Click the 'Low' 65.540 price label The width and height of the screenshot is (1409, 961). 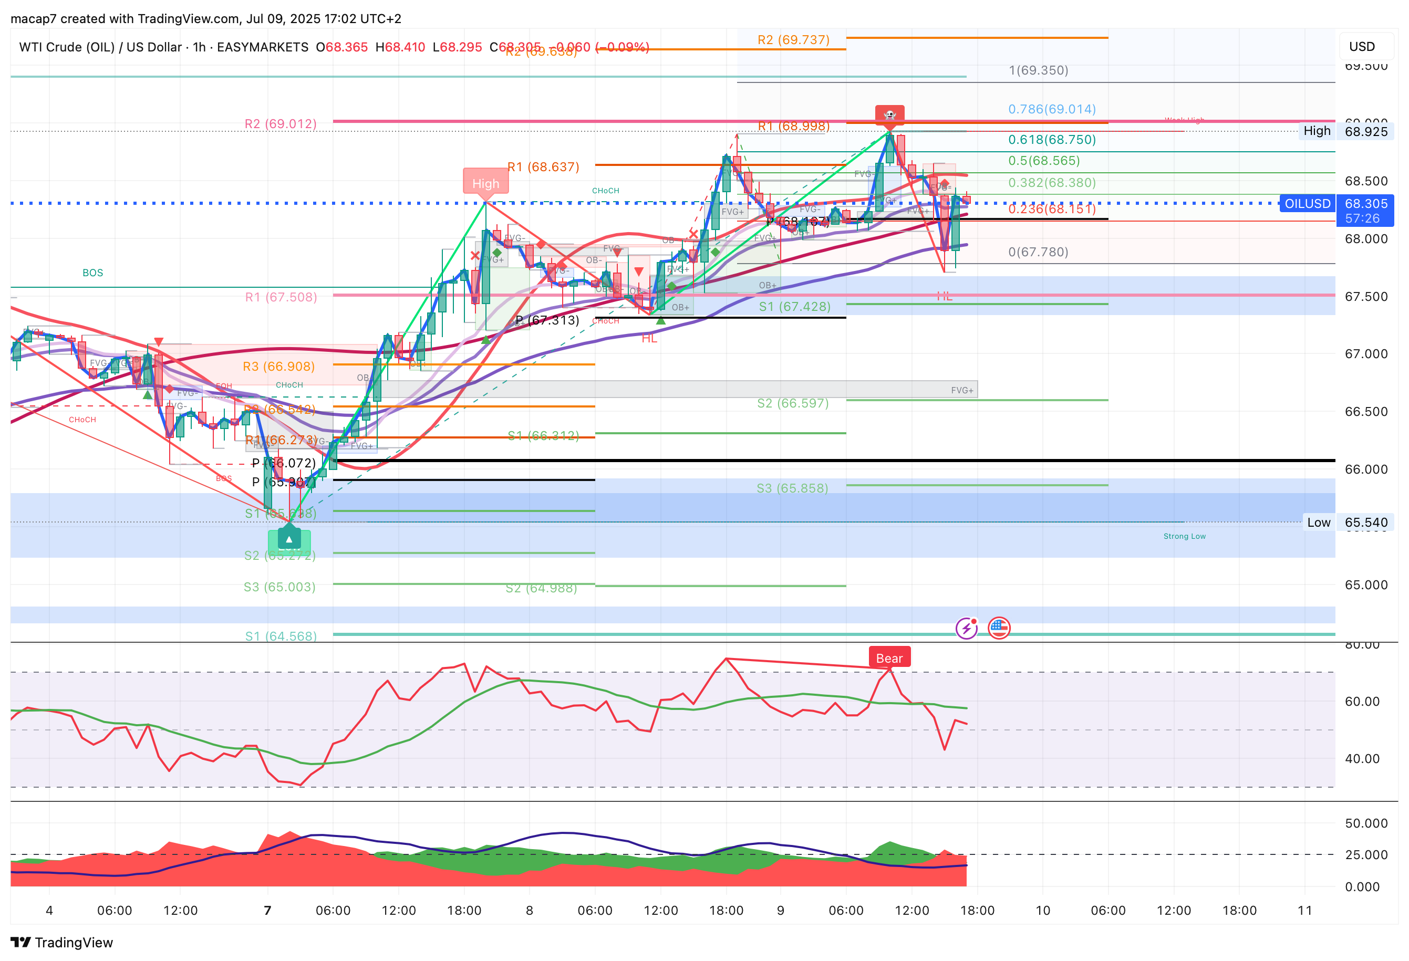(x=1349, y=523)
